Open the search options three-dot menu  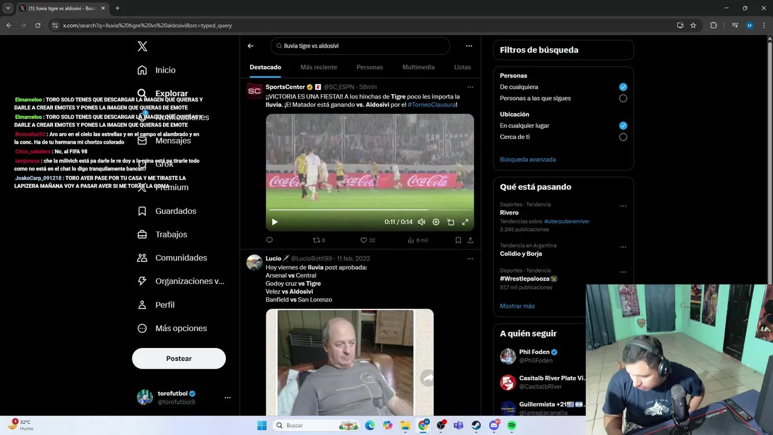click(x=469, y=46)
